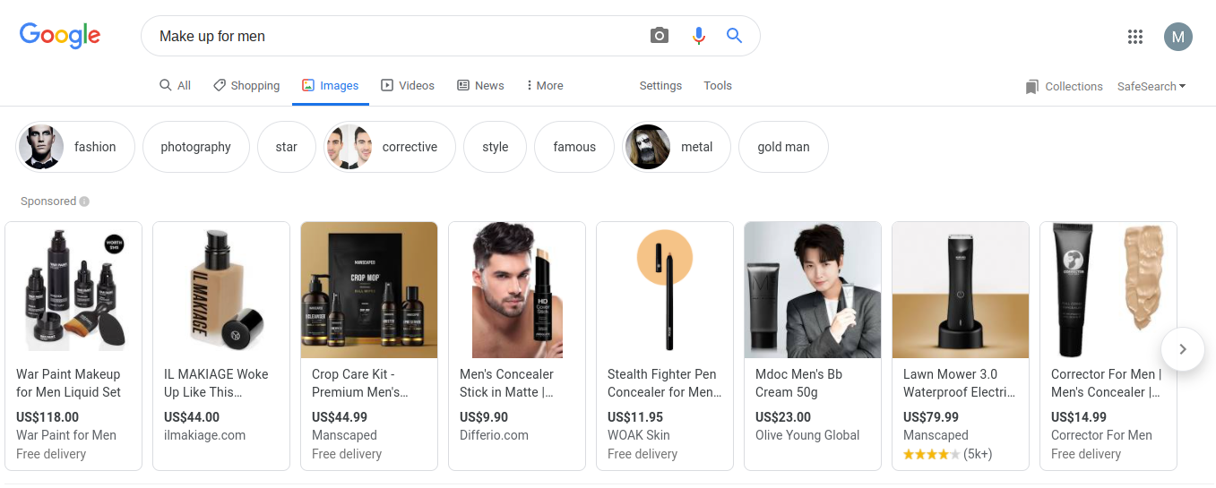Select the metal suggestion chip

(677, 147)
